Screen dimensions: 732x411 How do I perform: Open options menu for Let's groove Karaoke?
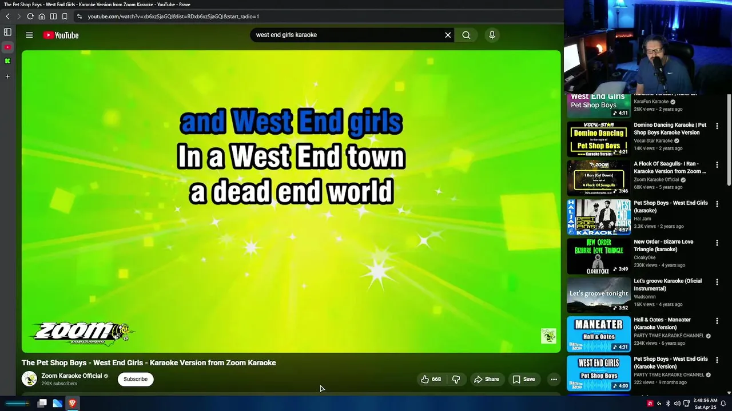[717, 281]
